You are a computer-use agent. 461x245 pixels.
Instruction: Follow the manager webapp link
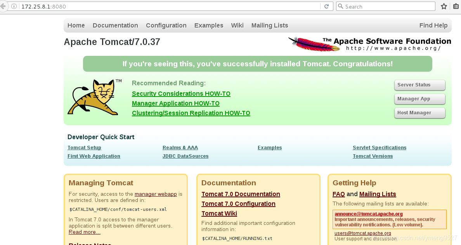point(156,194)
